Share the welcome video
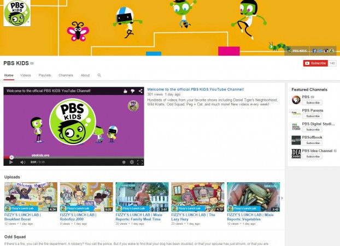Screen dimensions: 340x246 (x=140, y=91)
